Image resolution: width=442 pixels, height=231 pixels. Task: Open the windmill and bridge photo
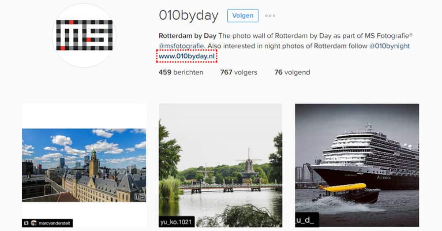[x=221, y=165]
